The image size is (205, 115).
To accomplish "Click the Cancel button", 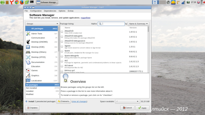I will pos(127,108).
